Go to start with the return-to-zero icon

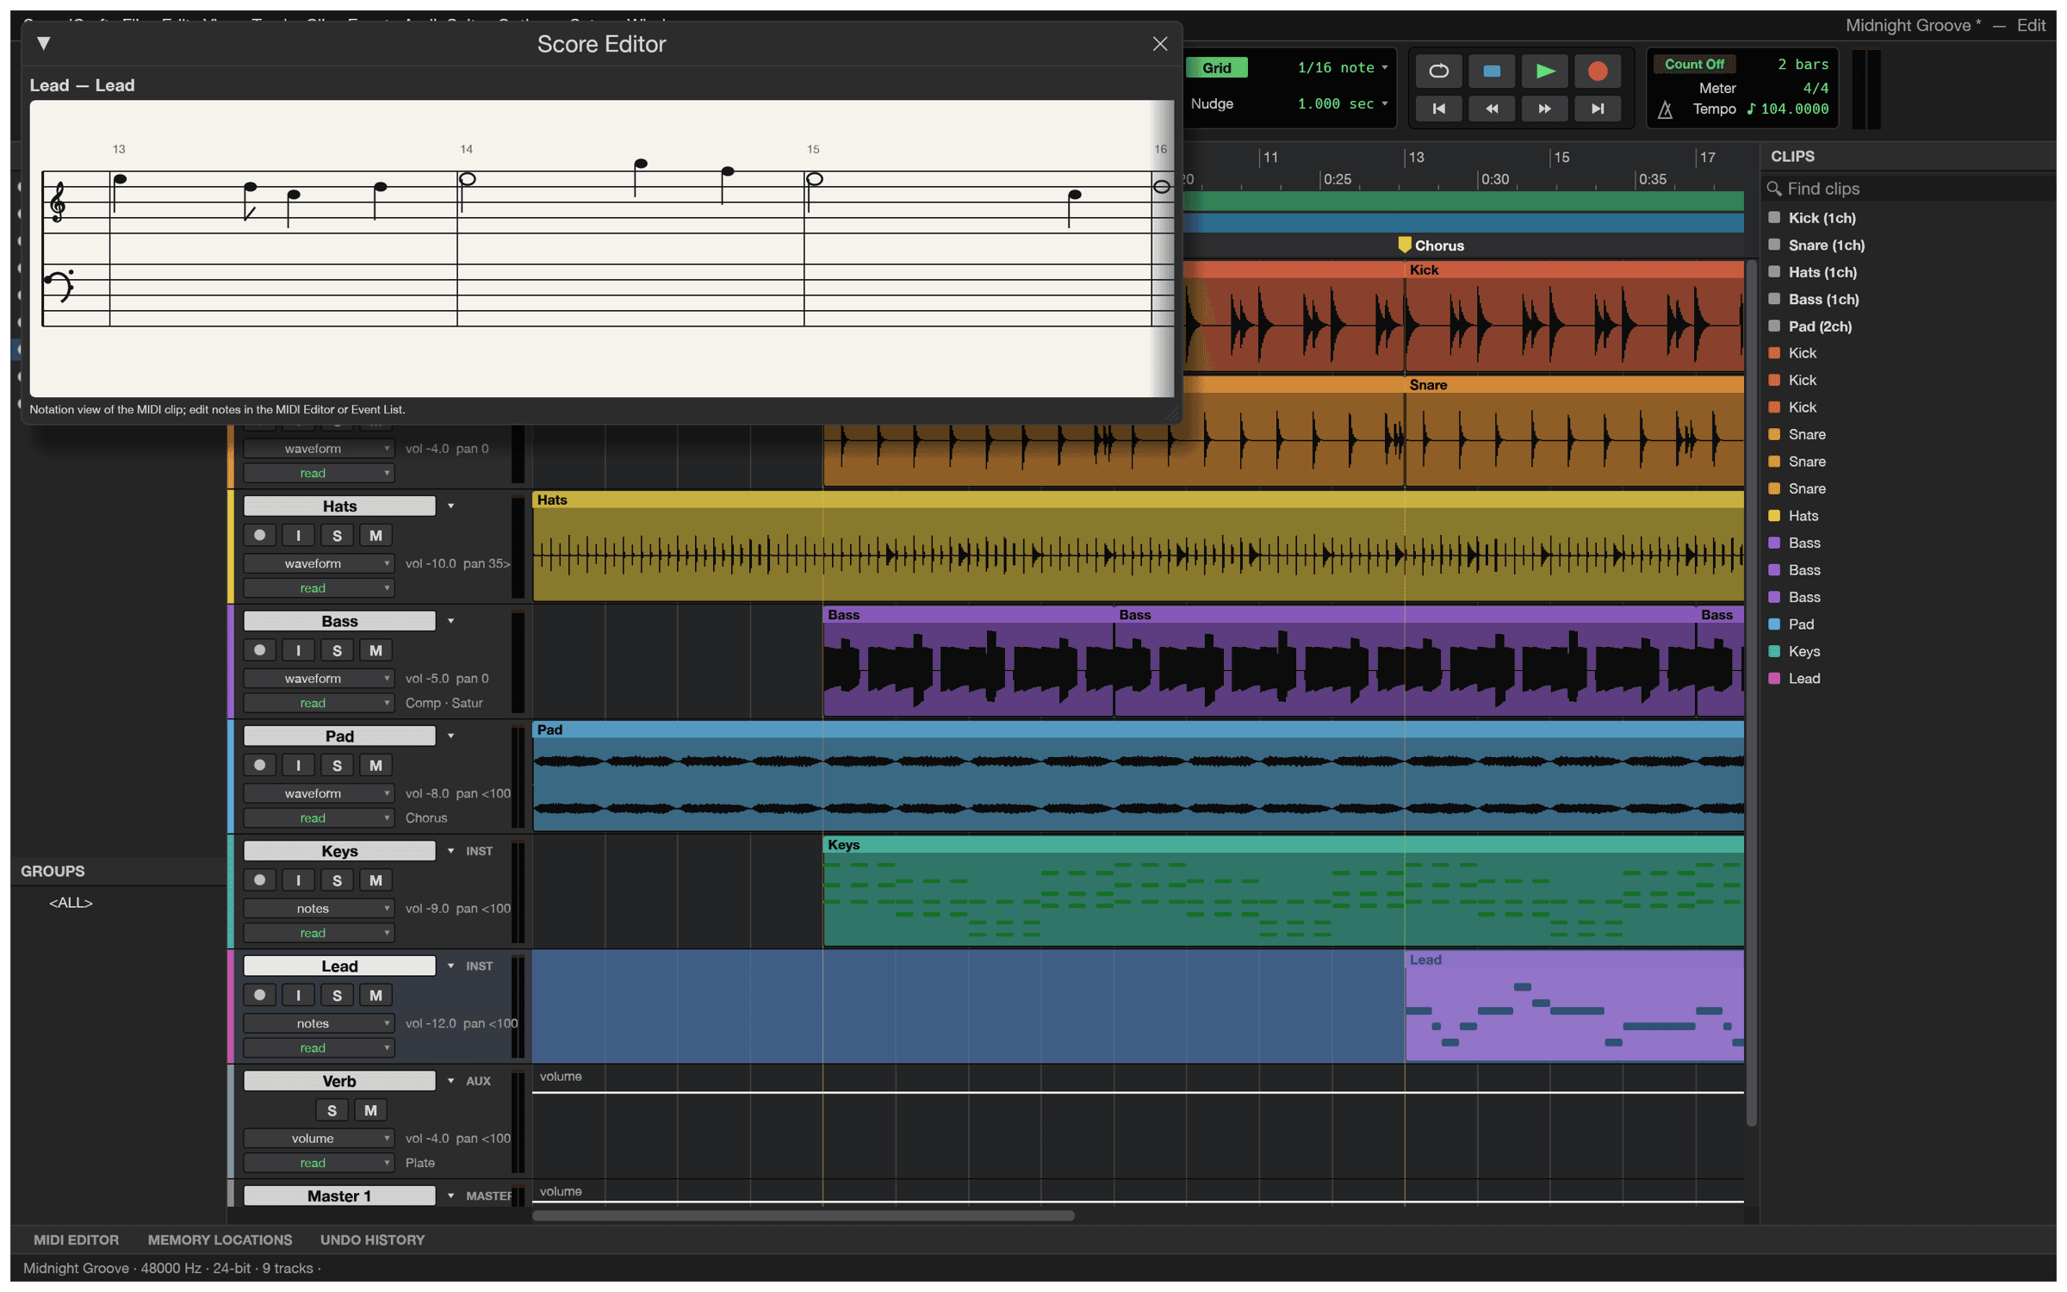(x=1438, y=109)
